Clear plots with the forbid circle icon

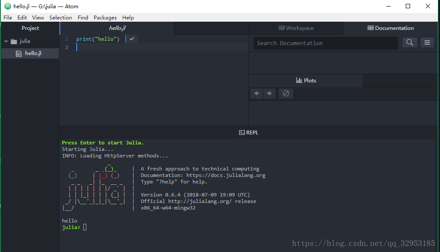coord(286,93)
